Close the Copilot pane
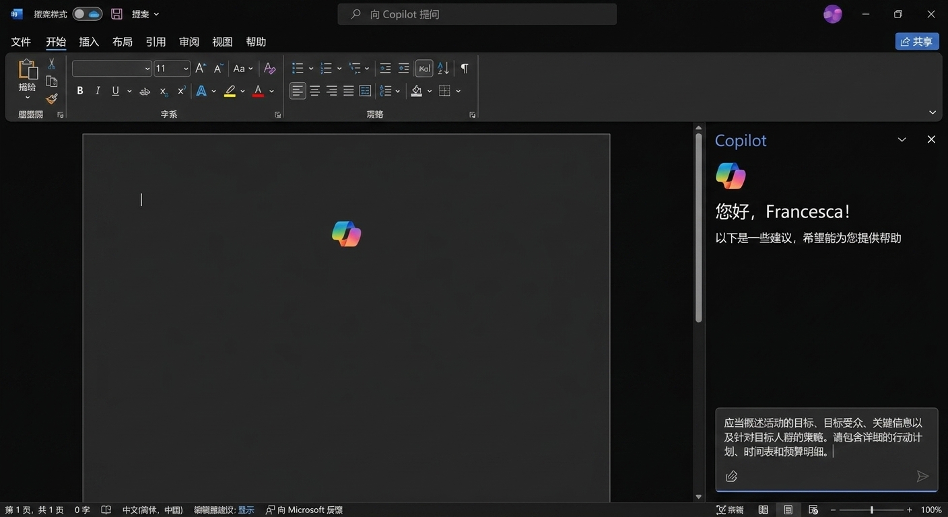948x517 pixels. pos(931,139)
